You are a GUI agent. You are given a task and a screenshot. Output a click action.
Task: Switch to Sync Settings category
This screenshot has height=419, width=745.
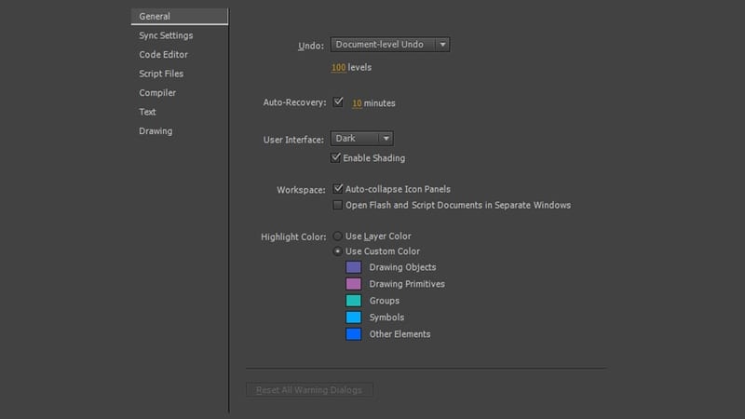pos(166,35)
